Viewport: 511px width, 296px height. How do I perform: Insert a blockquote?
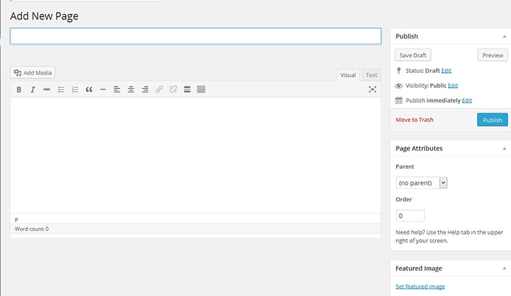coord(89,90)
